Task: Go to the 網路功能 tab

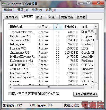Action: (x=67, y=17)
